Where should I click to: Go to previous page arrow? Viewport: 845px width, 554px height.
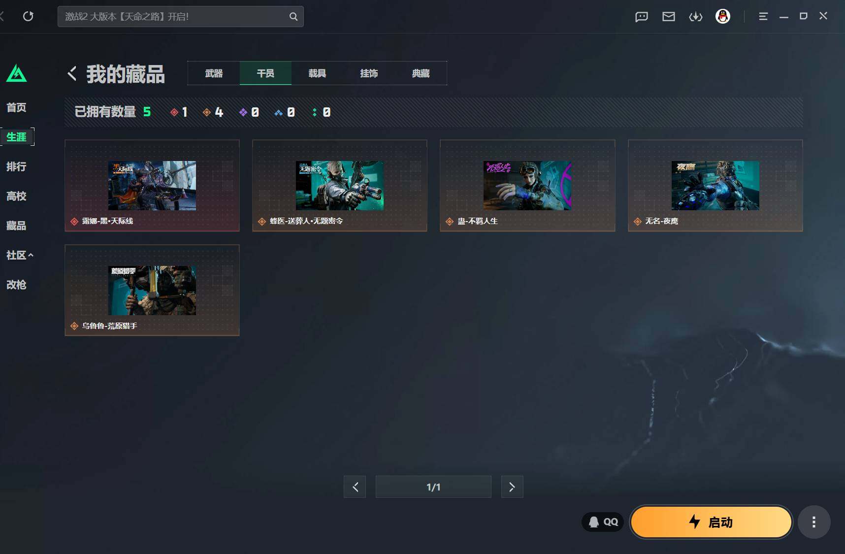tap(355, 487)
